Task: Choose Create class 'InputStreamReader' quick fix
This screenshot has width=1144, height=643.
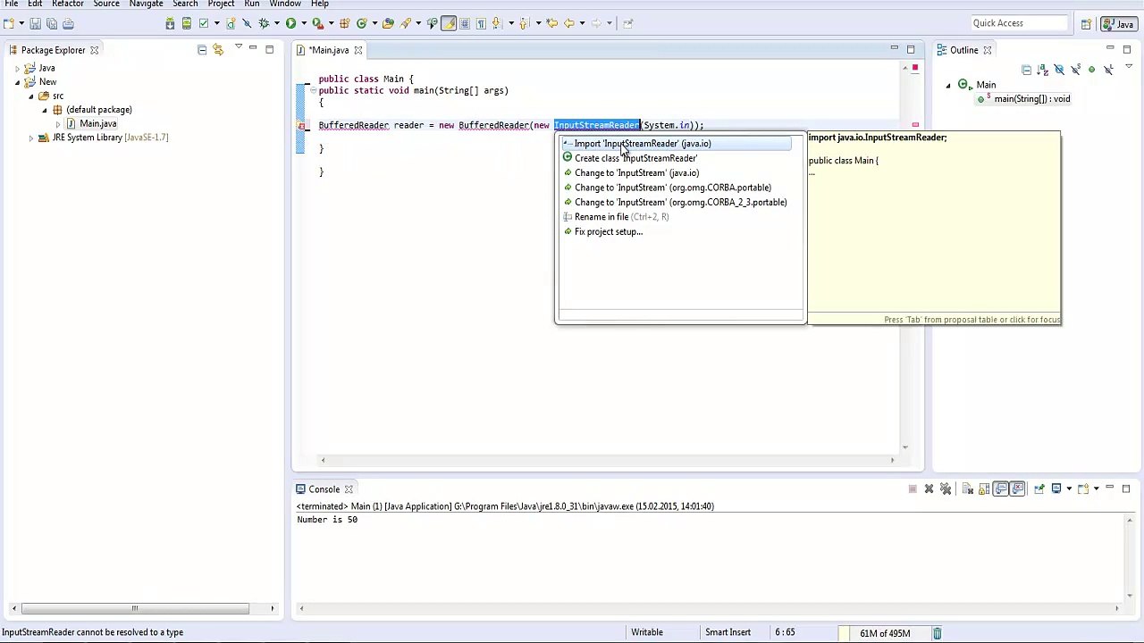Action: point(635,158)
